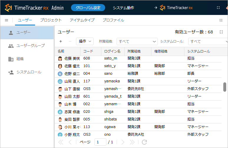The image size is (228, 148).
Task: Click the refresh icon in pagination bar
Action: (x=144, y=142)
